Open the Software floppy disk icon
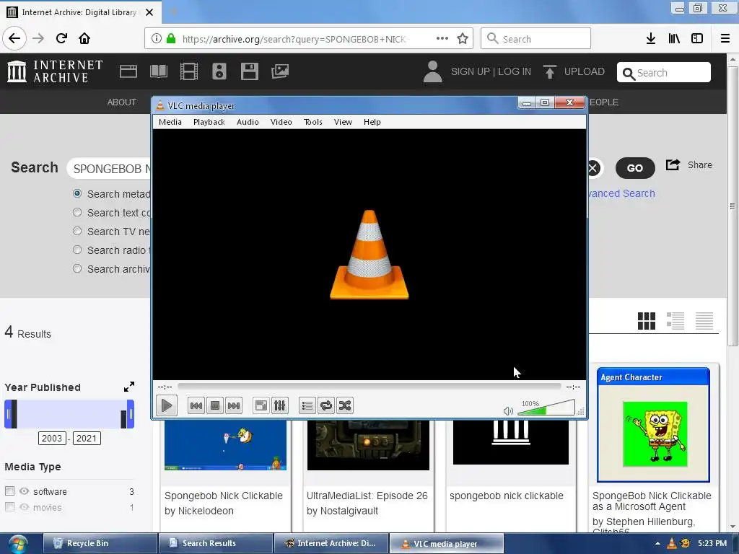This screenshot has height=554, width=739. [x=249, y=71]
